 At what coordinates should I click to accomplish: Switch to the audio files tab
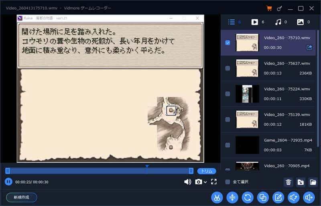click(x=278, y=22)
